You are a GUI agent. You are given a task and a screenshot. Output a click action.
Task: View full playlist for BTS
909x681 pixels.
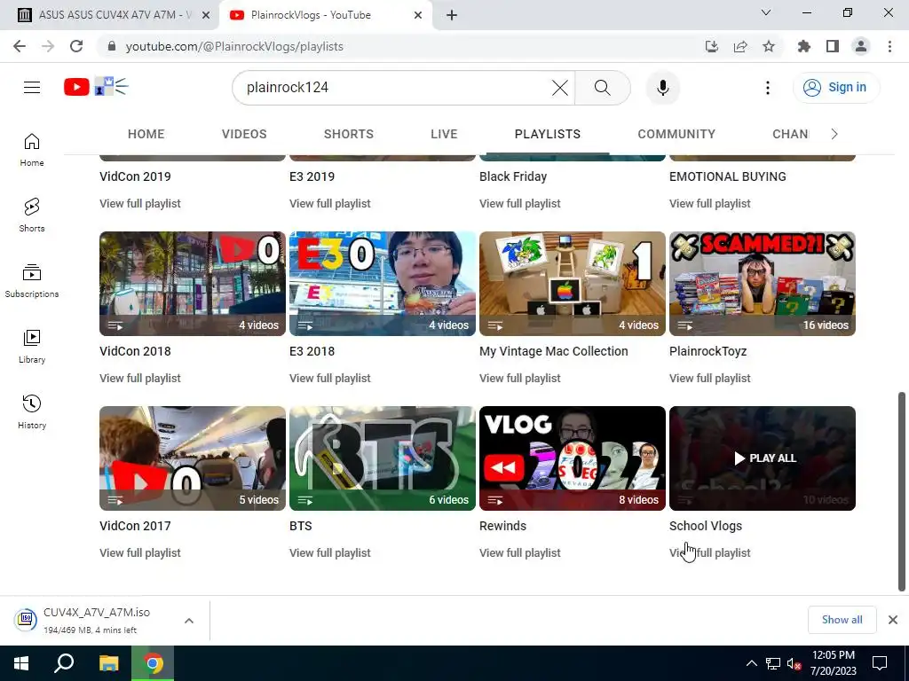(330, 553)
